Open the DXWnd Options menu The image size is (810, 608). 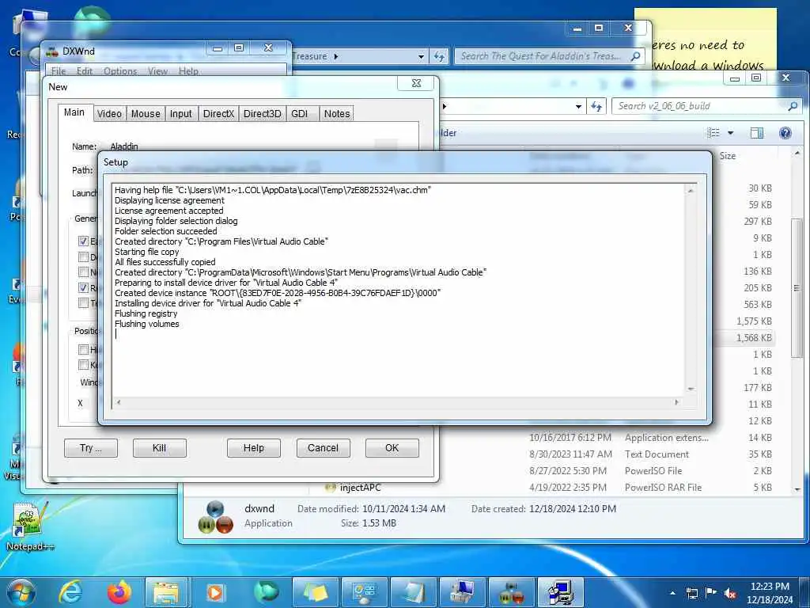click(x=120, y=70)
